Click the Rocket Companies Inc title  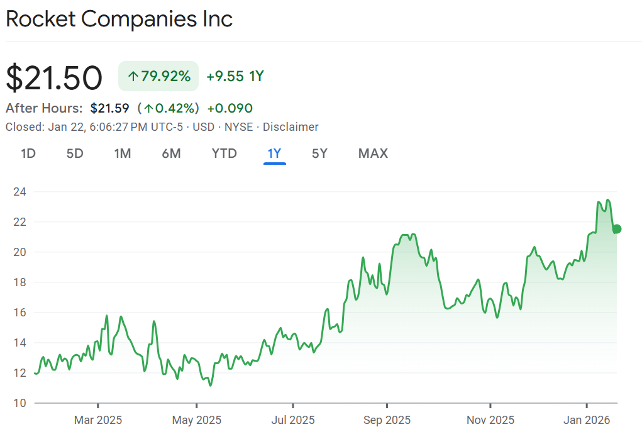click(x=119, y=19)
